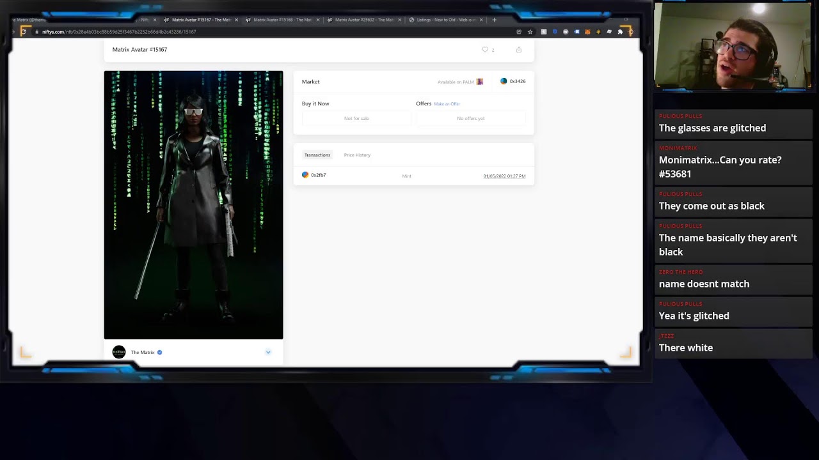Open a new browser tab with plus
This screenshot has width=819, height=460.
coord(494,20)
